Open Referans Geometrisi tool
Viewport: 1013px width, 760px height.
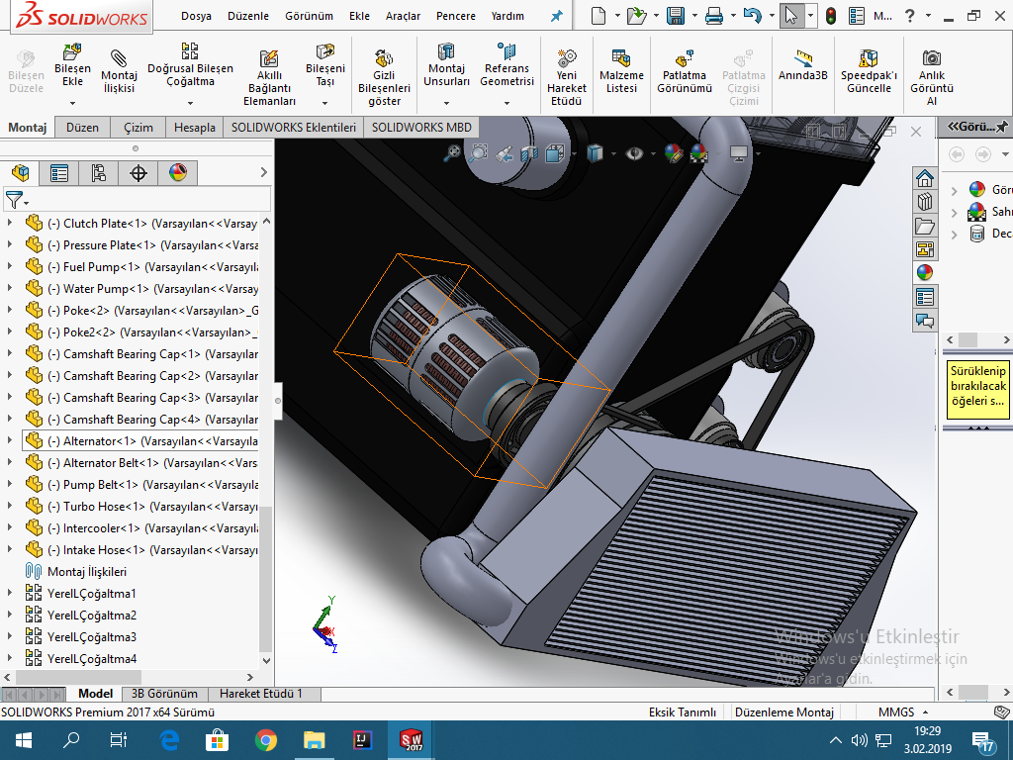506,66
